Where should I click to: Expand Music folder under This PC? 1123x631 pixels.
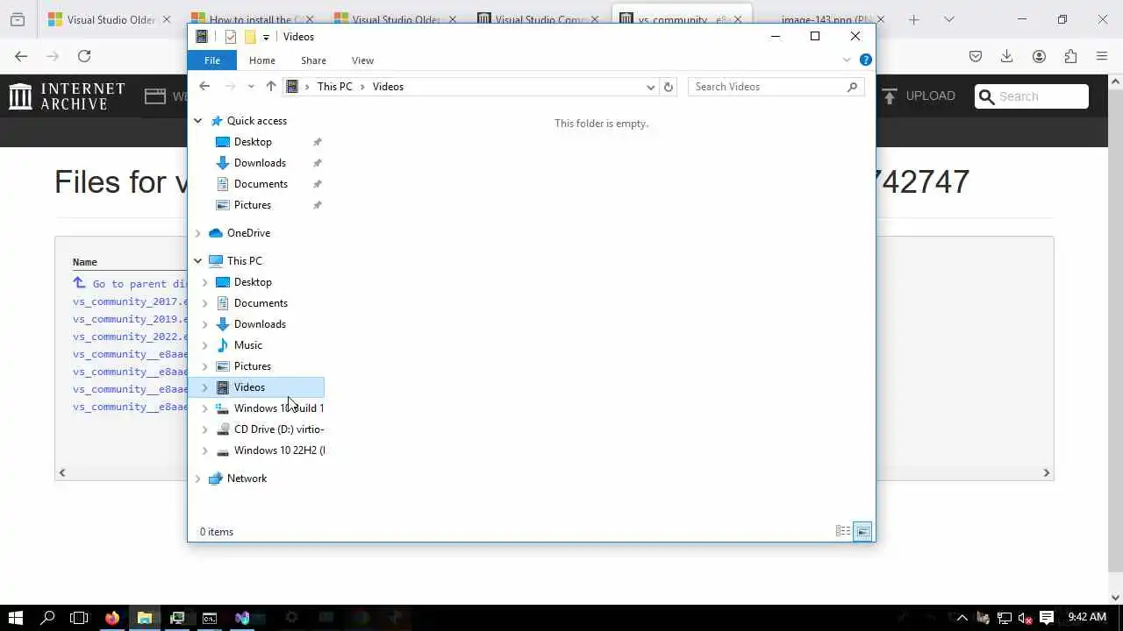pos(205,345)
